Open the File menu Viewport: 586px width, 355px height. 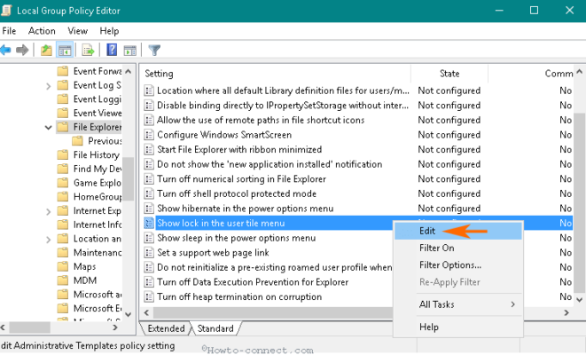[9, 31]
